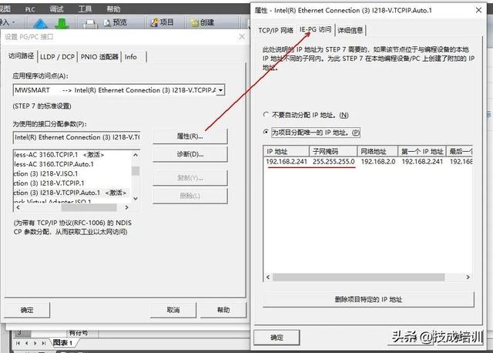Click the 创建 toolbar button
Image resolution: width=493 pixels, height=353 pixels.
tap(203, 22)
